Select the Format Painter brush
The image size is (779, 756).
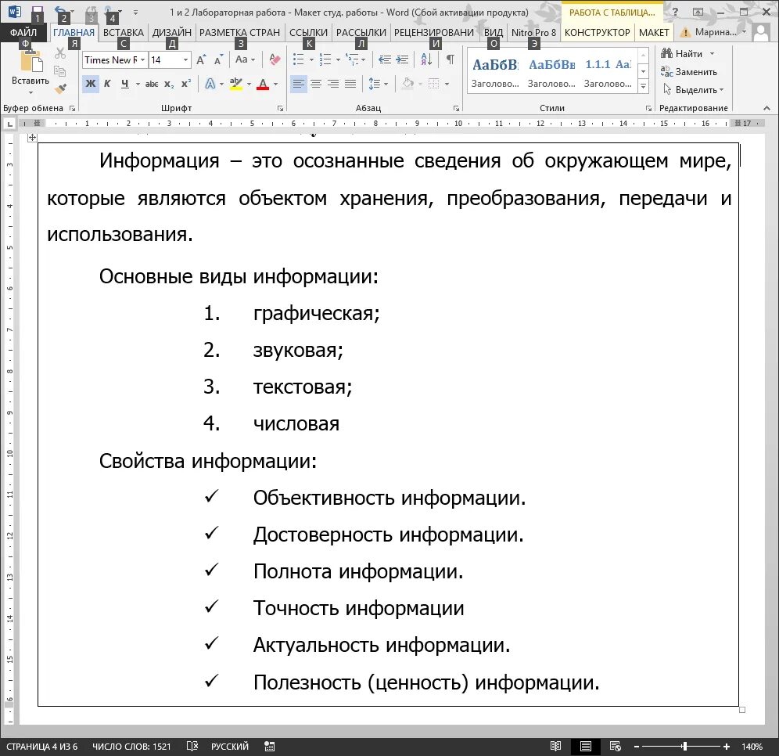pos(60,89)
